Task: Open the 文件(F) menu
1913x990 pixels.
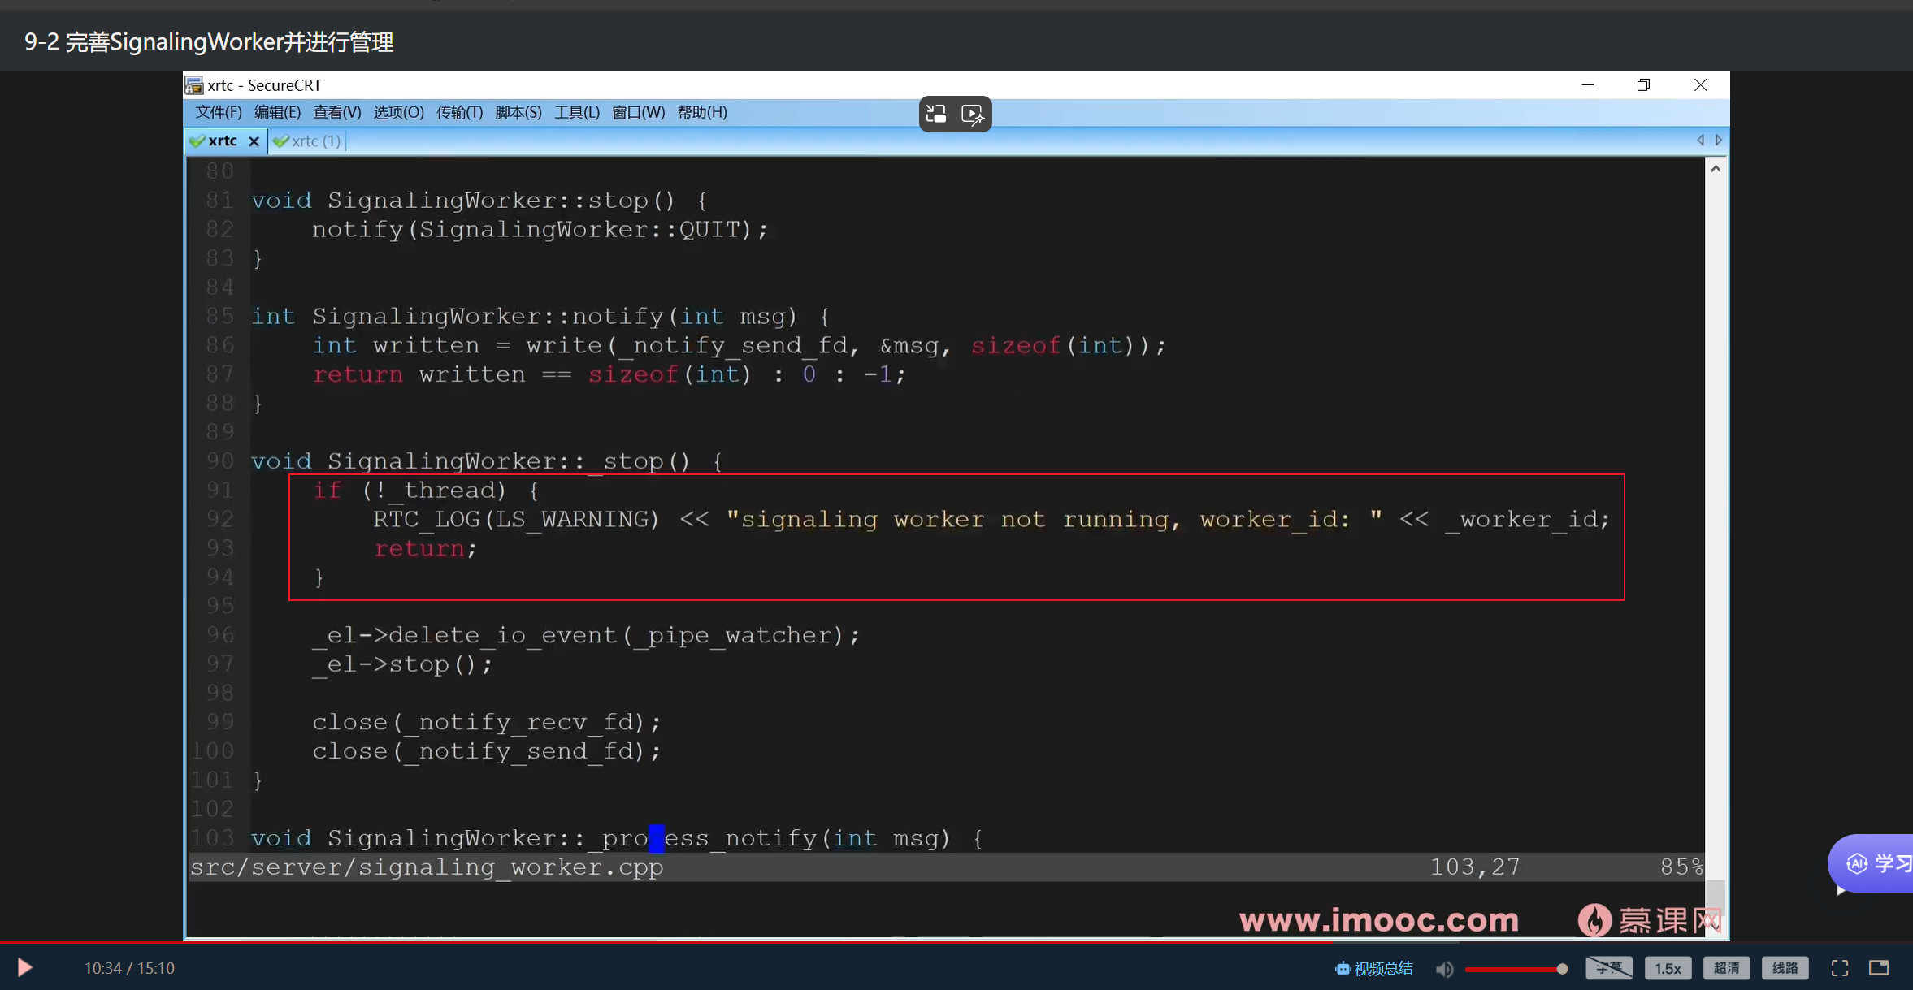Action: (218, 112)
